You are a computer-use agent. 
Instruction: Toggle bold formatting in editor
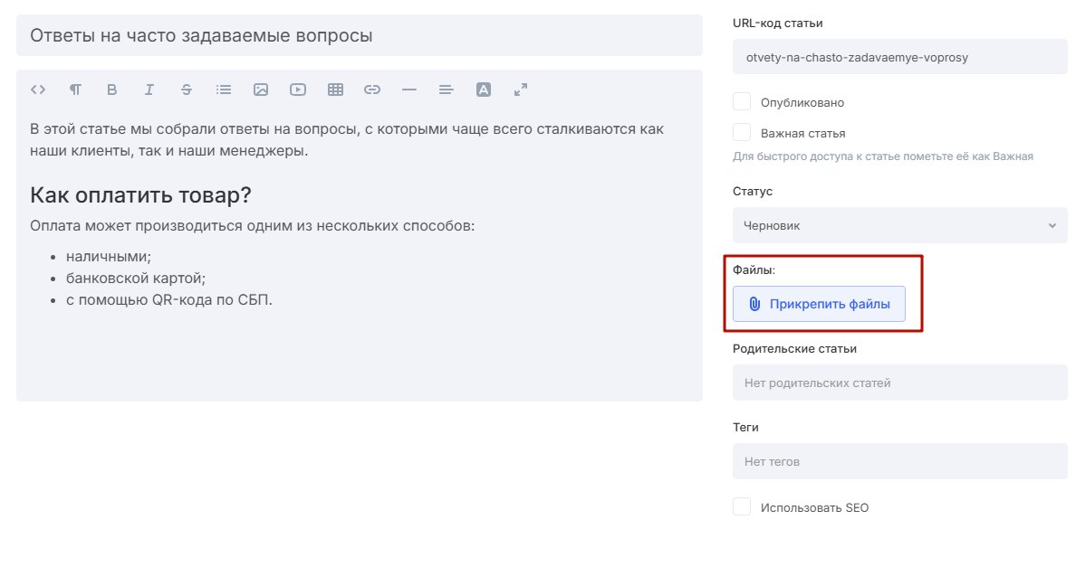pos(112,90)
